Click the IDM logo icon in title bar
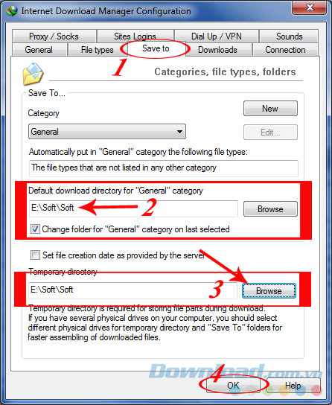The image size is (332, 405). tap(12, 11)
